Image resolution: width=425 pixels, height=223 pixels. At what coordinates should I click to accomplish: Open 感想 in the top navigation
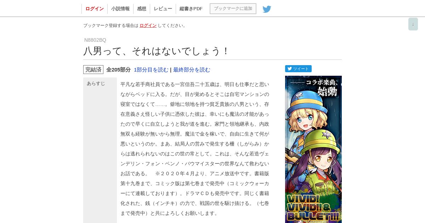click(142, 9)
